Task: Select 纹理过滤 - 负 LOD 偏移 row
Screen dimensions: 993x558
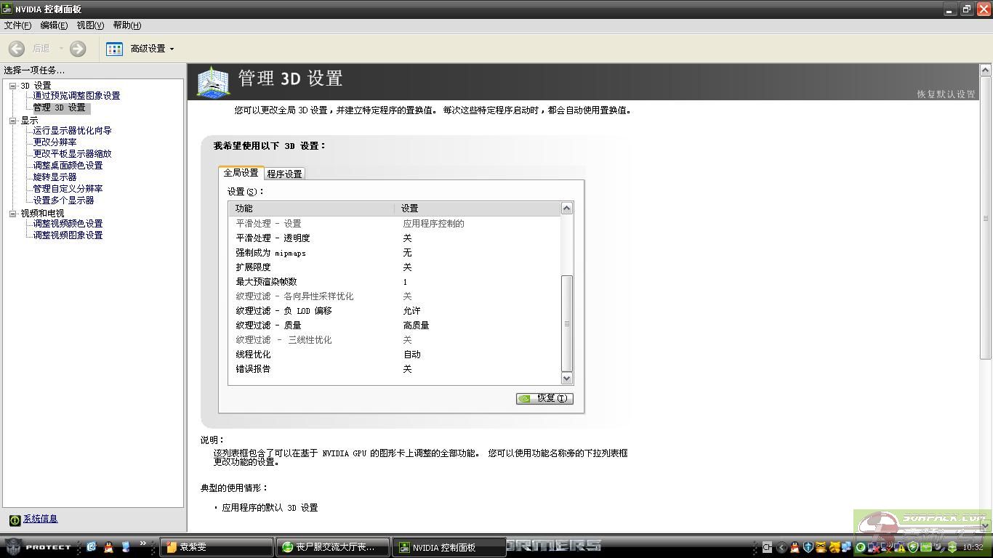Action: tap(395, 311)
